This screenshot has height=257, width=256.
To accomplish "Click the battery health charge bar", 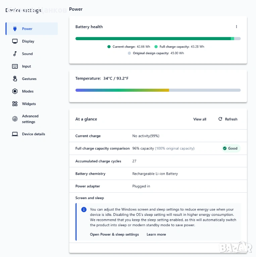I will point(158,38).
